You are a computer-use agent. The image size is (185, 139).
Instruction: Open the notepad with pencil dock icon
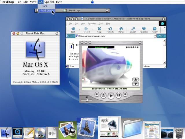[29, 133]
